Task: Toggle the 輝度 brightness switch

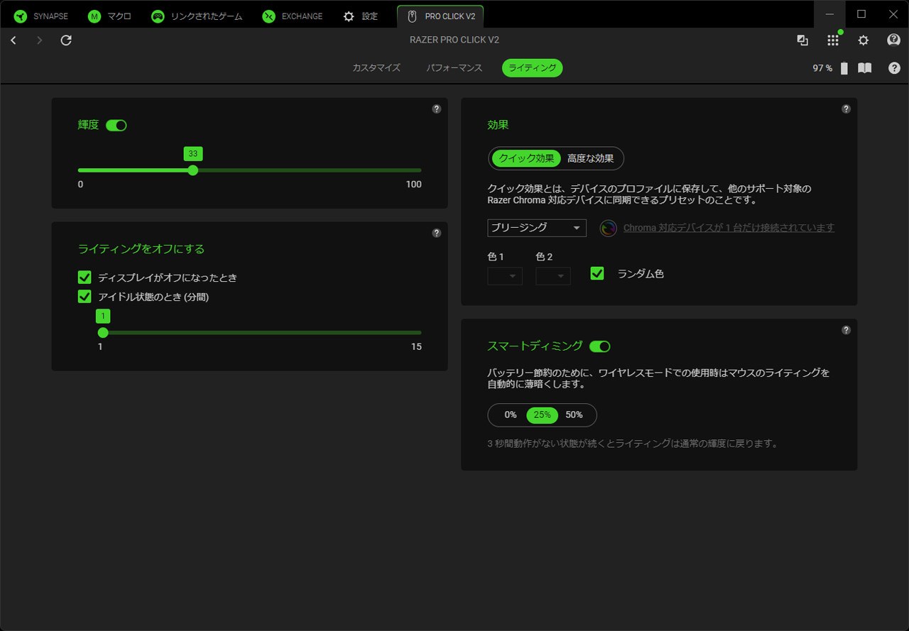Action: (116, 125)
